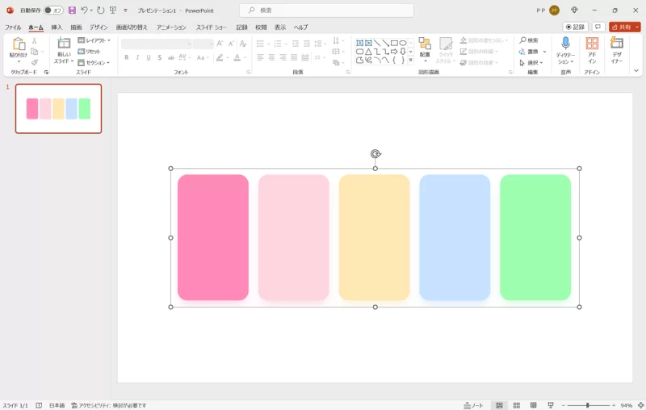Screen dimensions: 646x410
Task: Click the Japanese (日本語) language indicator
Action: point(57,405)
